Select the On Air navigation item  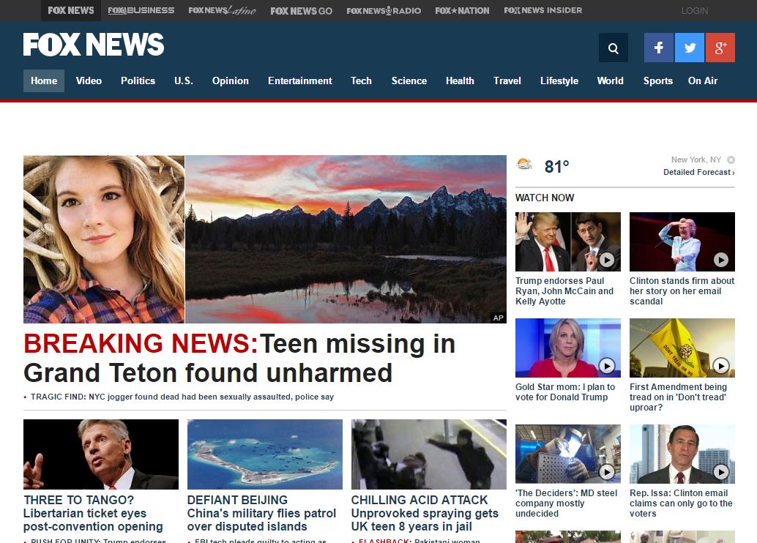coord(702,80)
